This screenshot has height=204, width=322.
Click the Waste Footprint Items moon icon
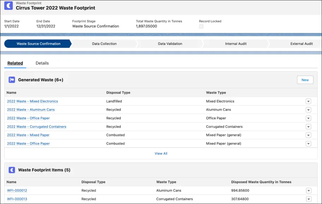tap(12, 170)
